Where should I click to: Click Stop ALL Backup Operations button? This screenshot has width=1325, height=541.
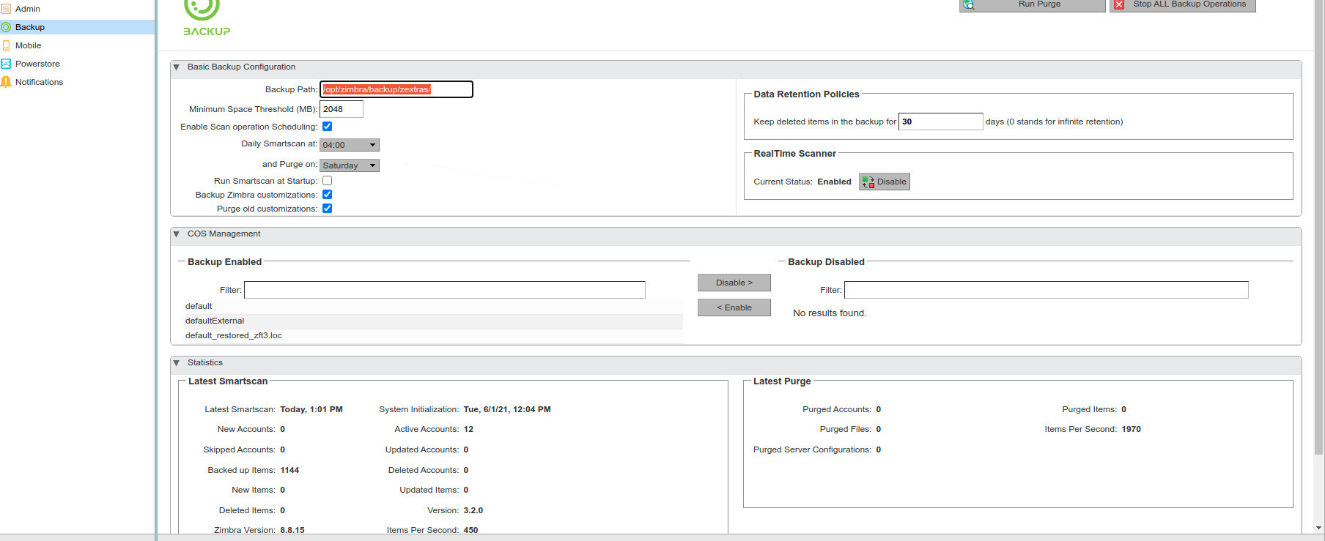tap(1183, 5)
